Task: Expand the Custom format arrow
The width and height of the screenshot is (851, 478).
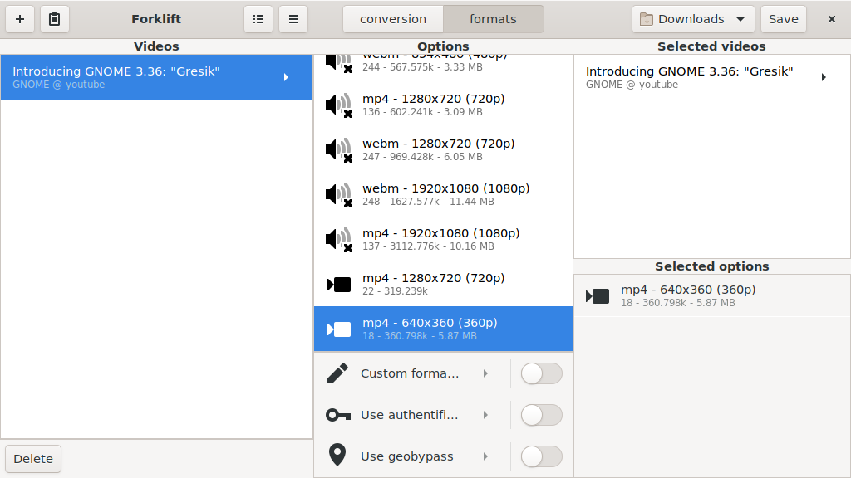Action: [x=485, y=373]
